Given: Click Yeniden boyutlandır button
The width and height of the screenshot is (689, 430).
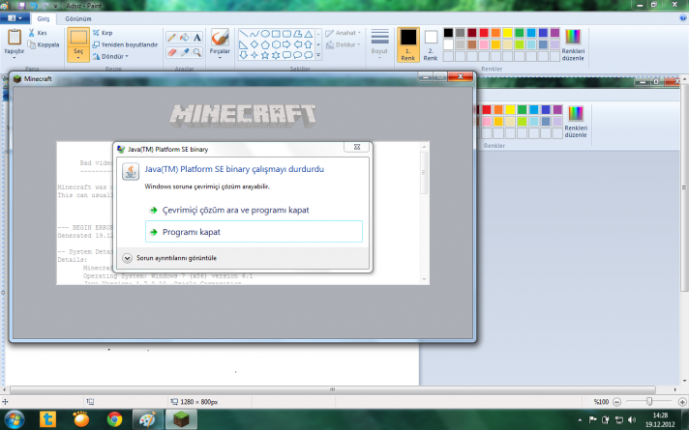Looking at the screenshot, I should [125, 44].
